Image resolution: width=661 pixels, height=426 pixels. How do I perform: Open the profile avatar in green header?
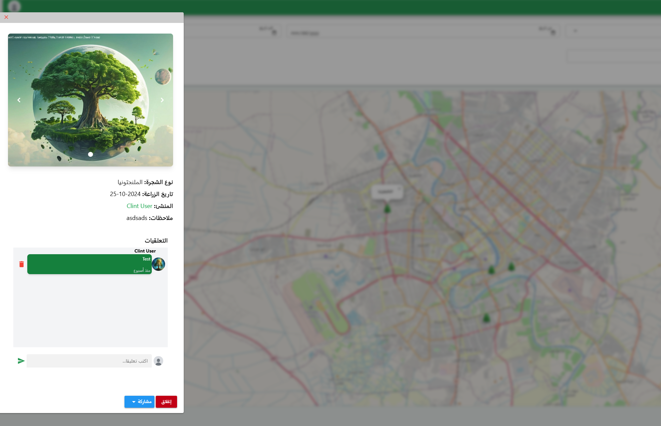click(14, 6)
